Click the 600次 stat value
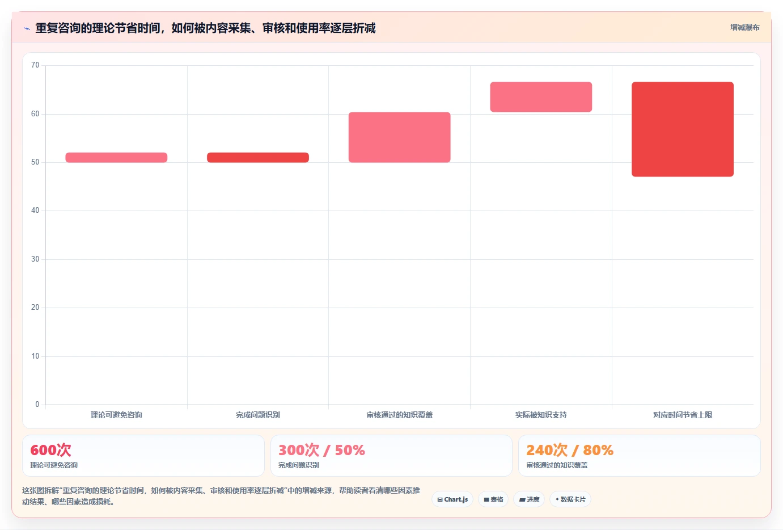 click(50, 450)
